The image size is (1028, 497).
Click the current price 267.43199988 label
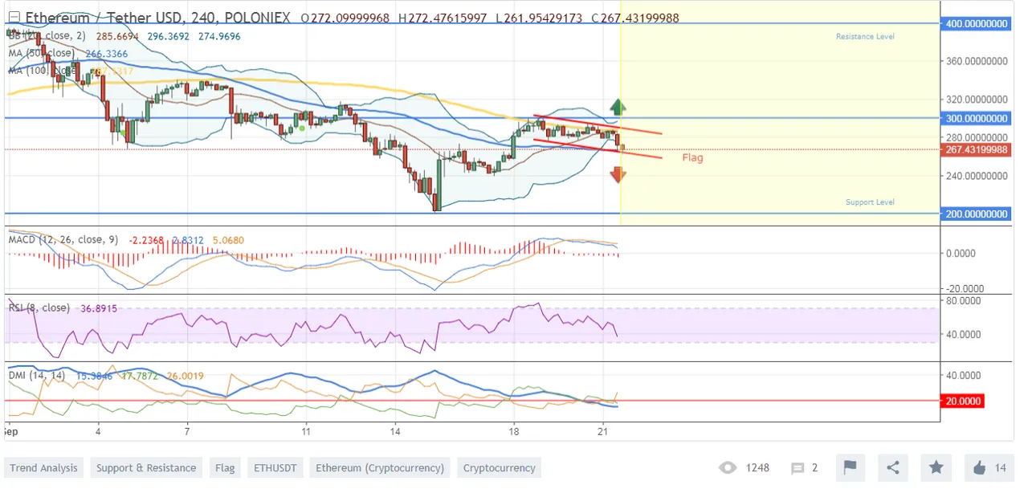(x=977, y=149)
